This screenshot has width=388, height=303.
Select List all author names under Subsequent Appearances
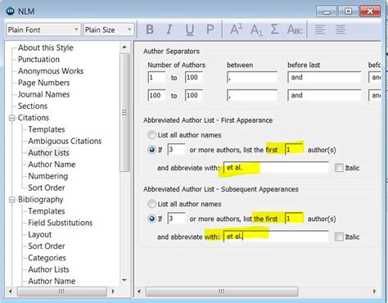tap(151, 204)
